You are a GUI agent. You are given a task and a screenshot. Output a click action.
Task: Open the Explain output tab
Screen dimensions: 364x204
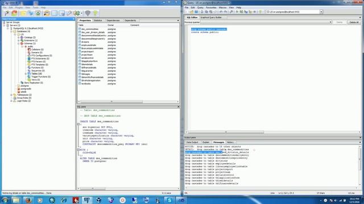tap(206, 142)
